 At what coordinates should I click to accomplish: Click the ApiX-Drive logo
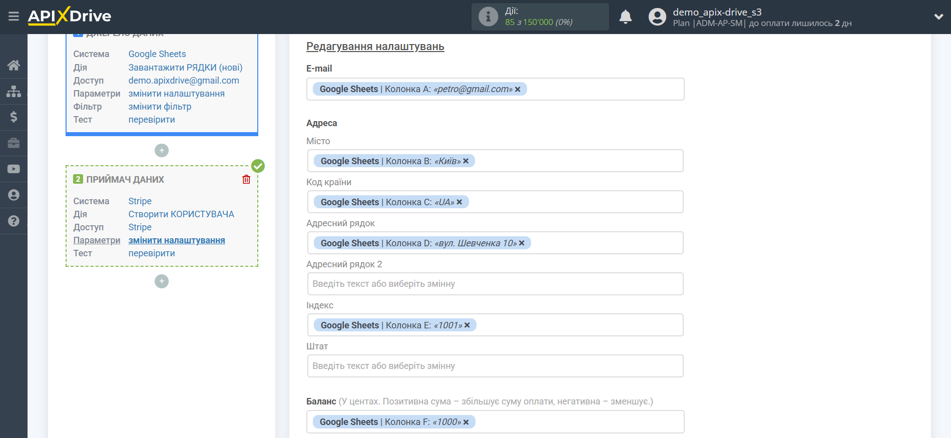tap(70, 16)
